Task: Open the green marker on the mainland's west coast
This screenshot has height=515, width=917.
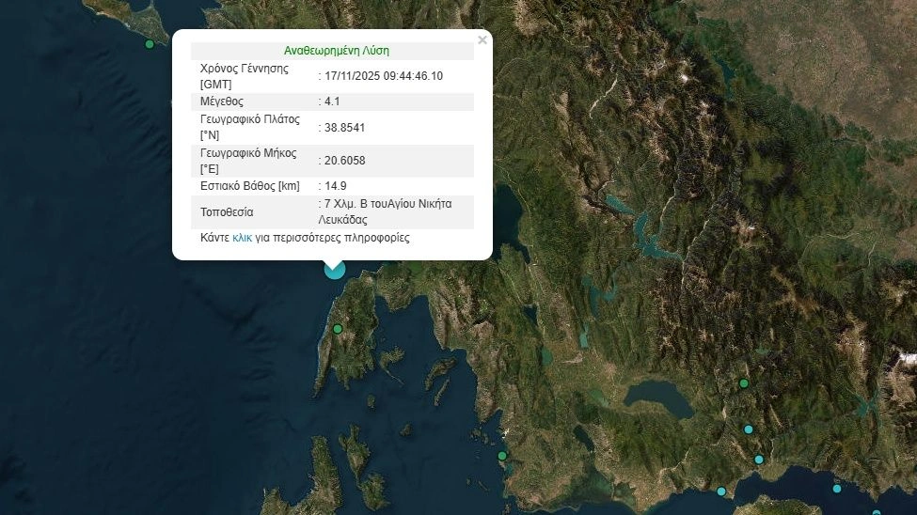Action: coord(502,456)
